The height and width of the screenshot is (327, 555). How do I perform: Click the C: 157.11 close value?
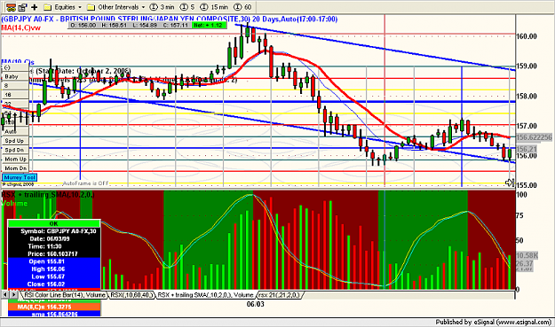point(176,25)
